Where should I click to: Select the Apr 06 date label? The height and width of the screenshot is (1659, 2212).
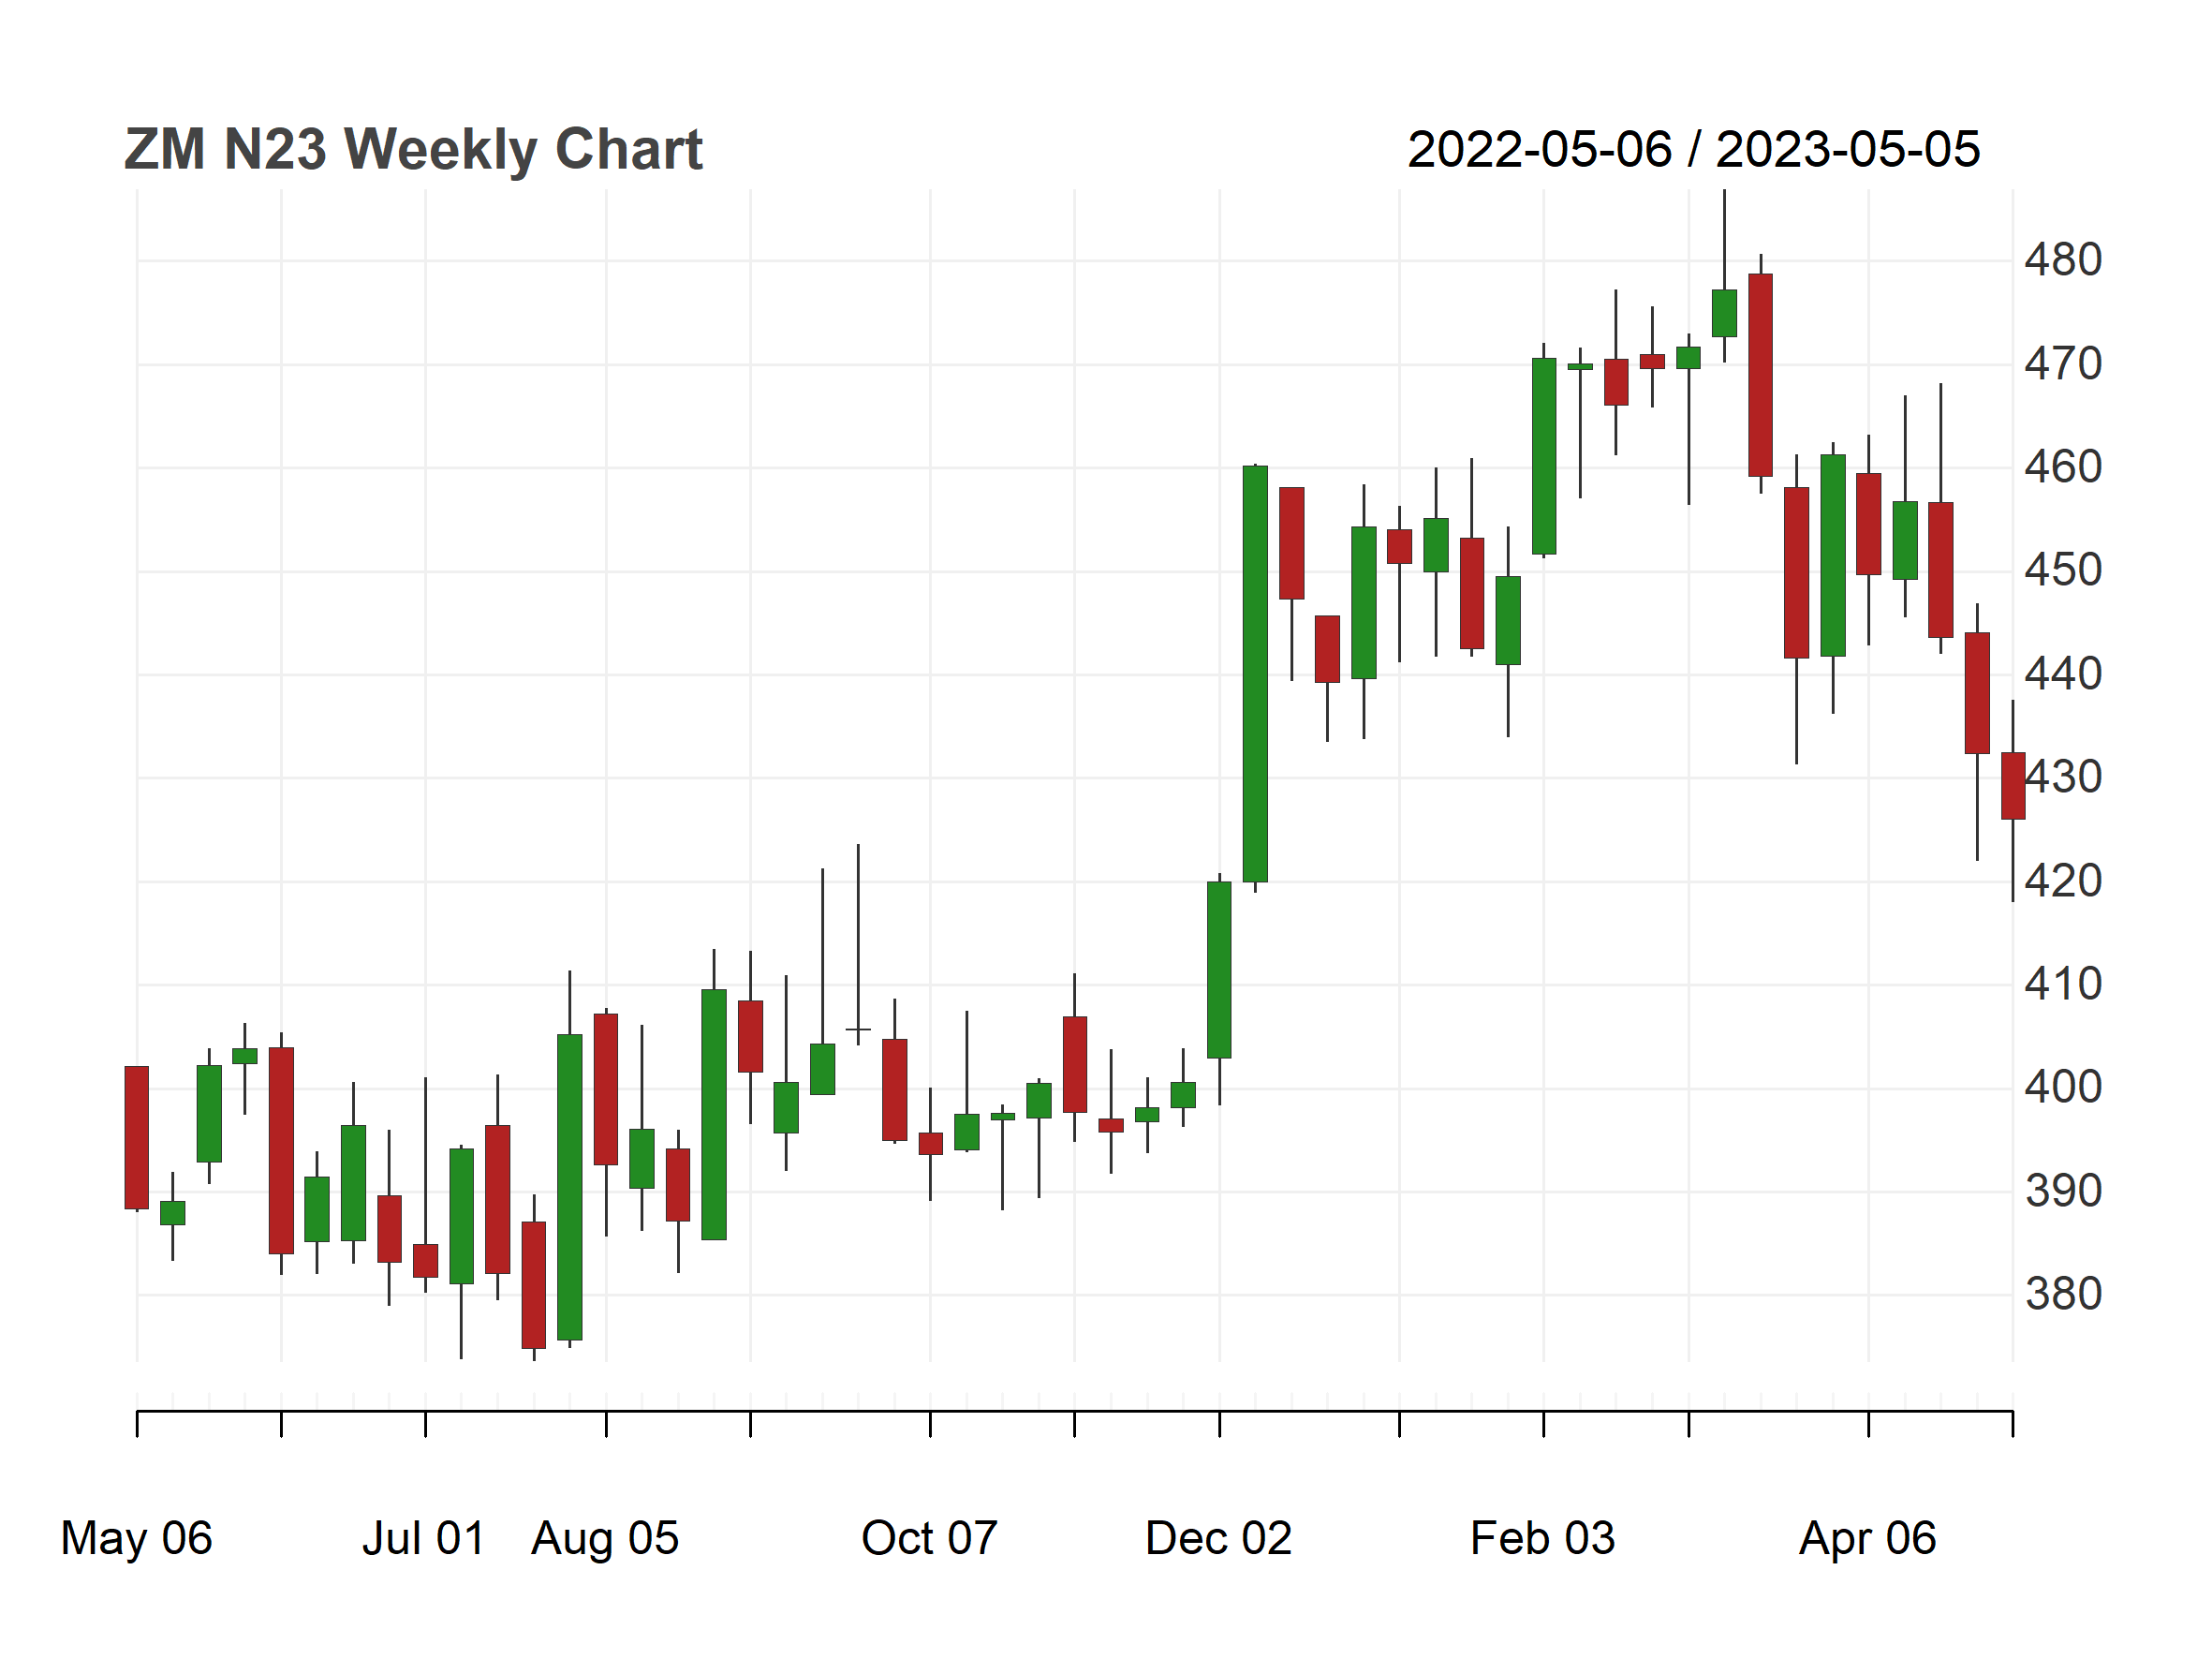(x=1868, y=1539)
